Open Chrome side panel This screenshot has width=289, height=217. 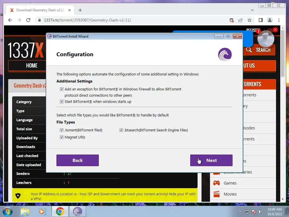tap(260, 20)
